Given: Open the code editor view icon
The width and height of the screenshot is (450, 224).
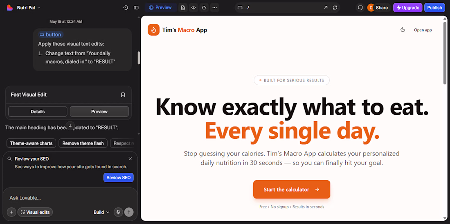Looking at the screenshot, I should point(193,8).
